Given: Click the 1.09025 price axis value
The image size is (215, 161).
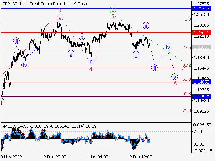Looking at the screenshot, I should click(x=201, y=111).
